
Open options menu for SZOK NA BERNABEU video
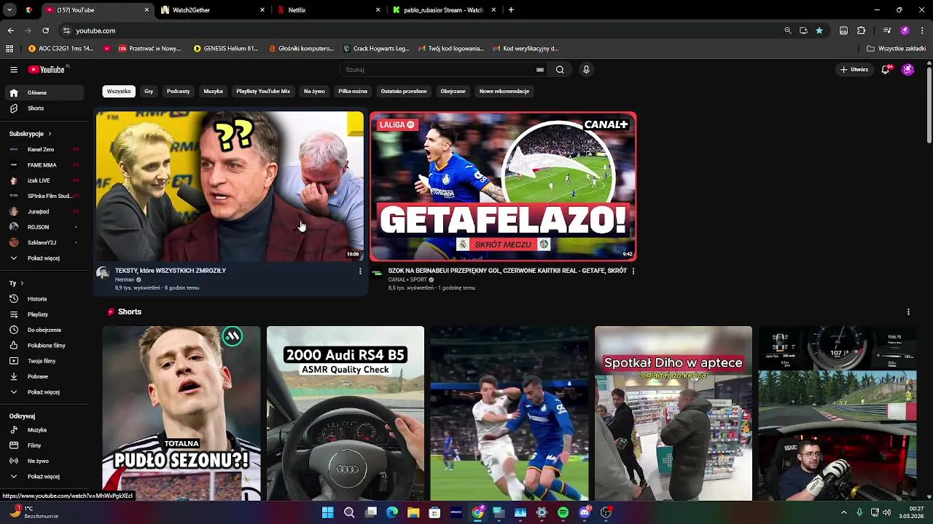(633, 271)
